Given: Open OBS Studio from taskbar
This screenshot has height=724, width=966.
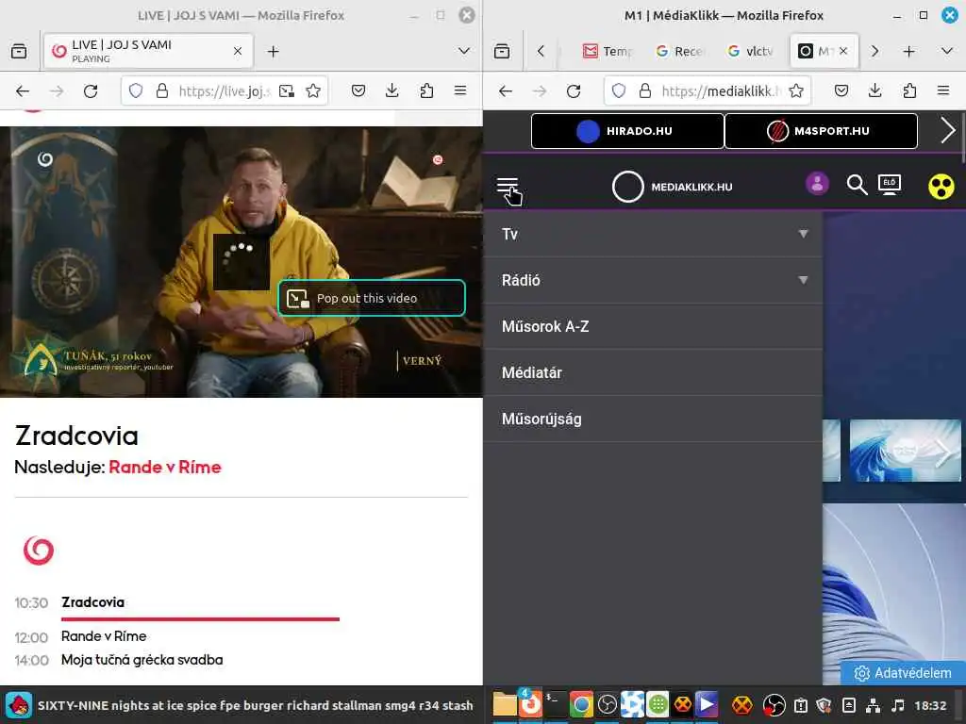Looking at the screenshot, I should pos(607,704).
